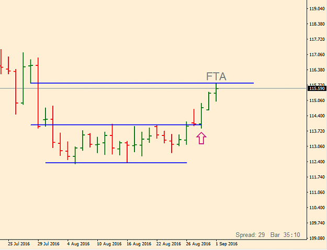The width and height of the screenshot is (327, 250).
Task: Click the 29 Jul 2016 date label
Action: pos(48,244)
